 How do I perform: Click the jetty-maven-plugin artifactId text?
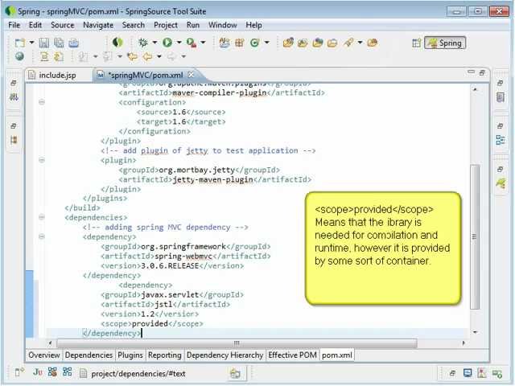point(212,179)
